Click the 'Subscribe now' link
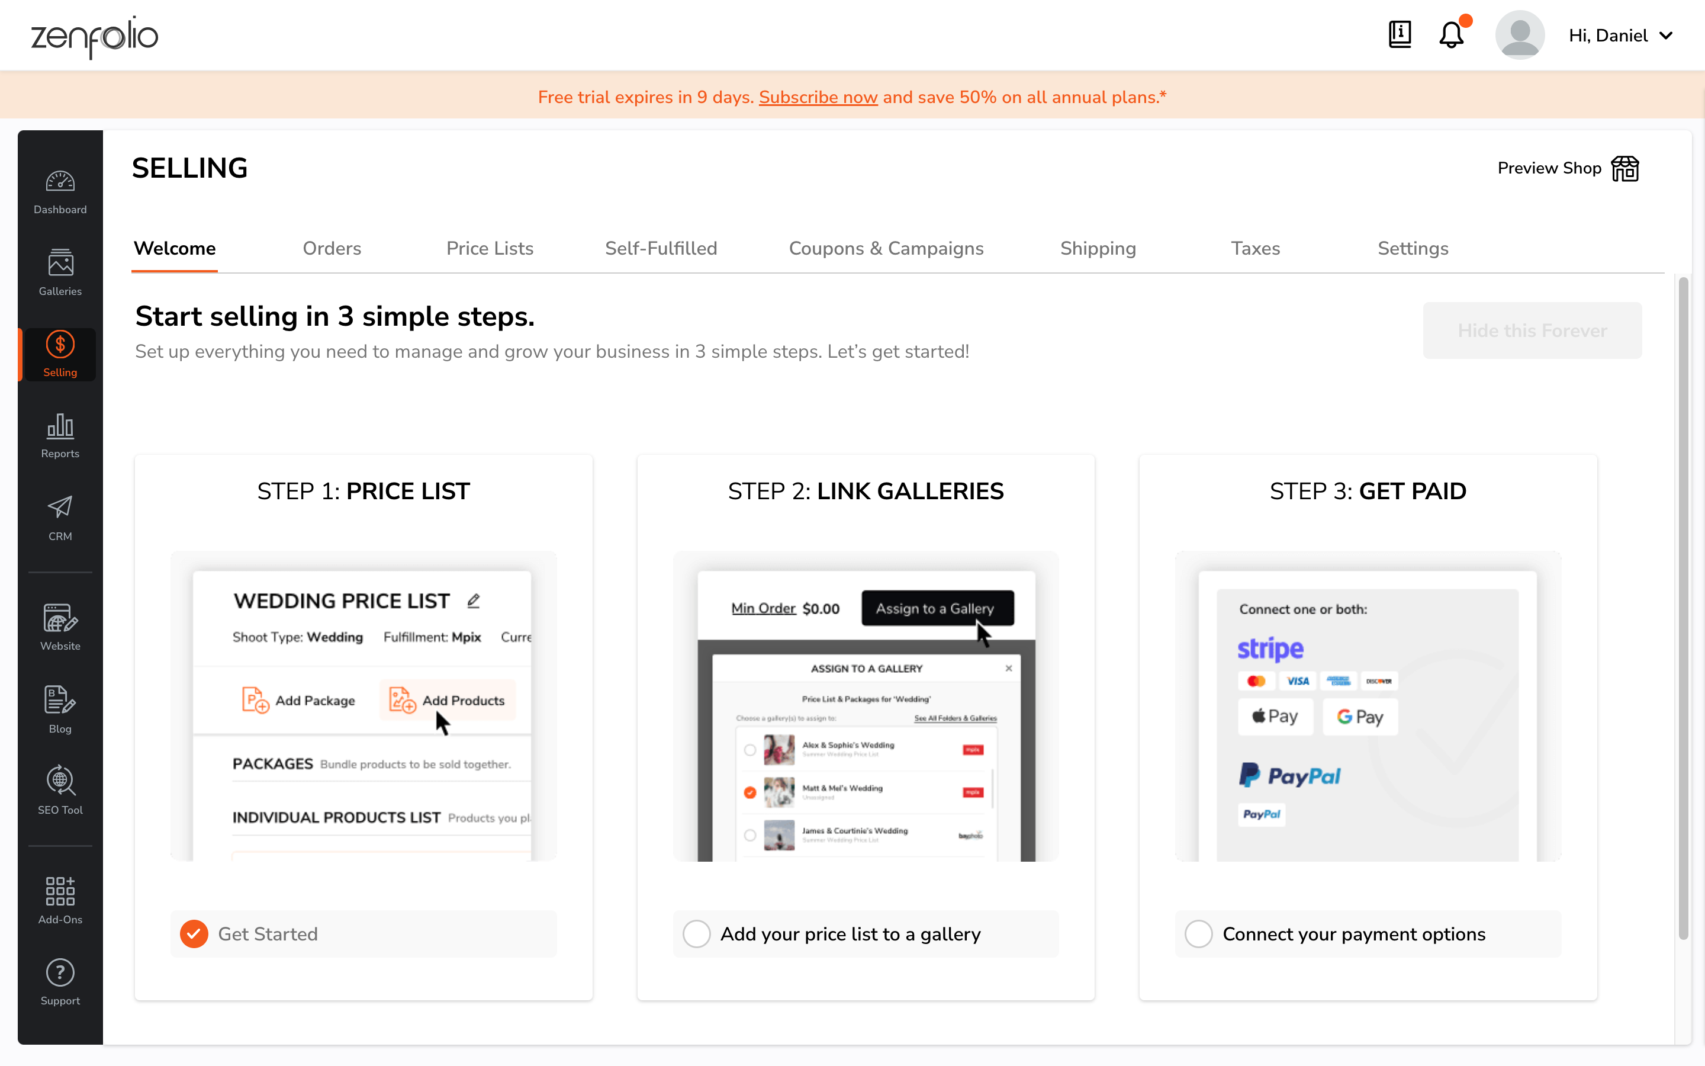1705x1066 pixels. (817, 97)
